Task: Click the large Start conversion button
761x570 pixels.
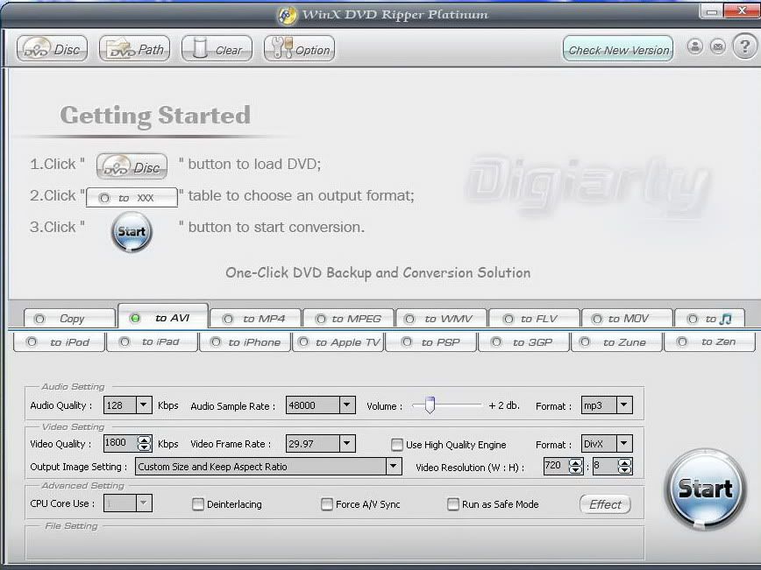Action: point(705,489)
